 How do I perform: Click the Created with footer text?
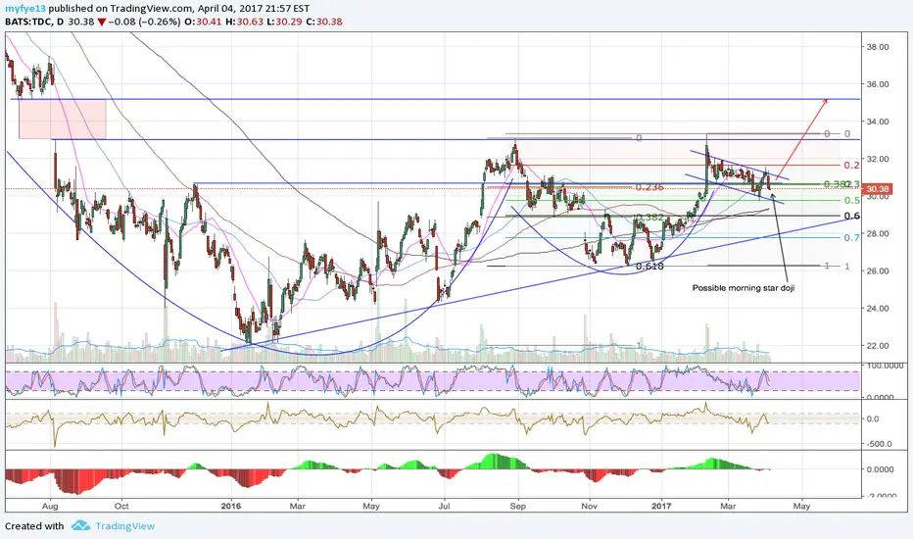tap(34, 525)
